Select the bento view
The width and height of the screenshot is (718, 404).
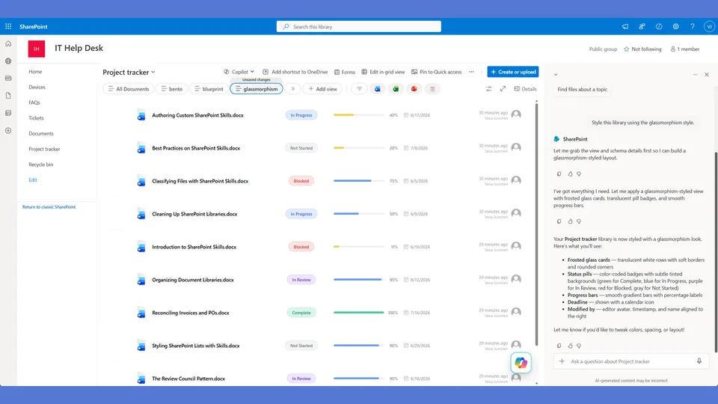click(172, 89)
